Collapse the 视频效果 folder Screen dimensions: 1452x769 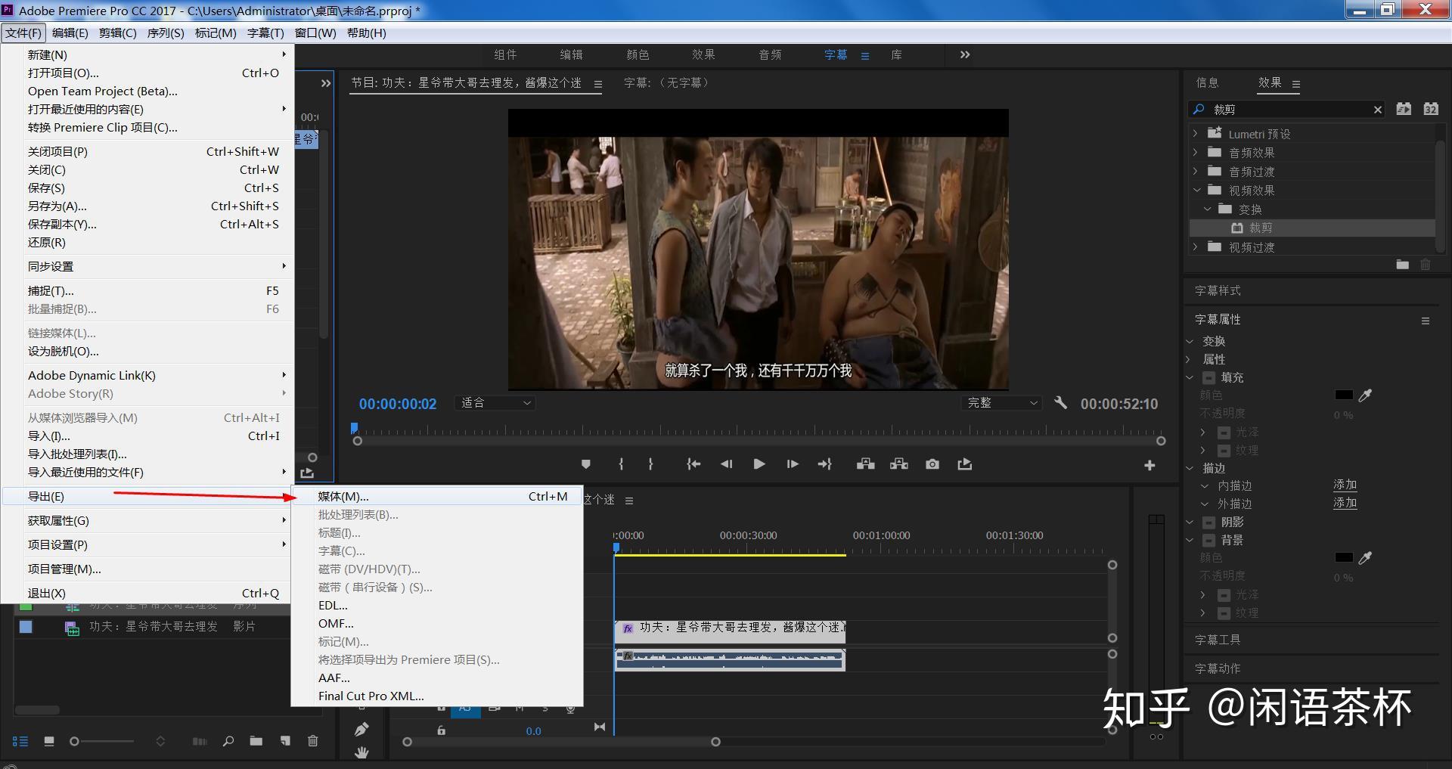click(1196, 191)
